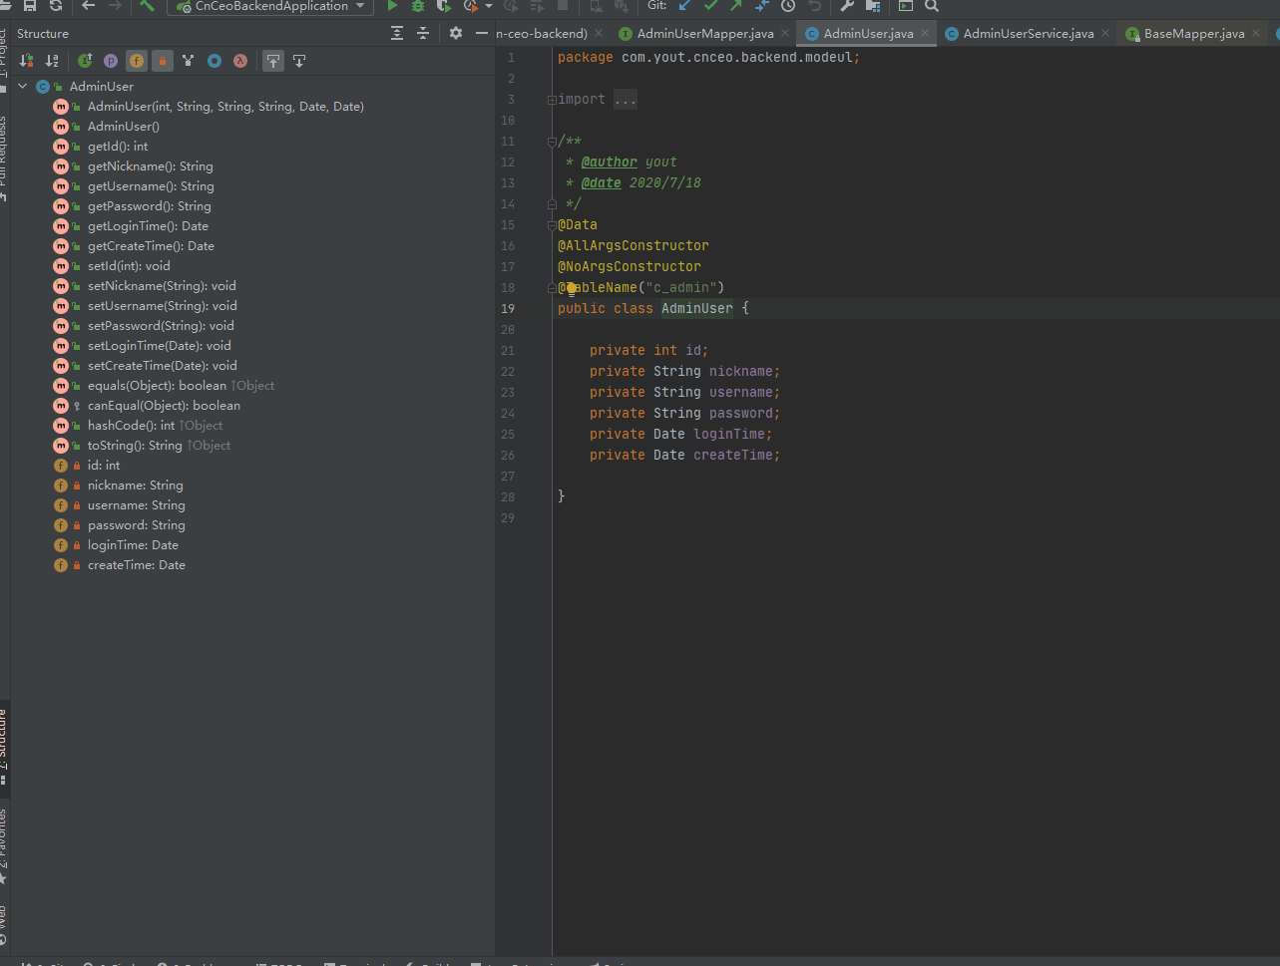Select hashCode(): int in Structure

[x=131, y=426]
